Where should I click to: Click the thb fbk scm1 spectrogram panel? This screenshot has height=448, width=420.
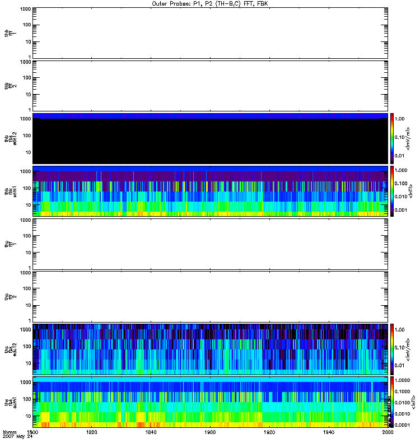tap(210, 191)
